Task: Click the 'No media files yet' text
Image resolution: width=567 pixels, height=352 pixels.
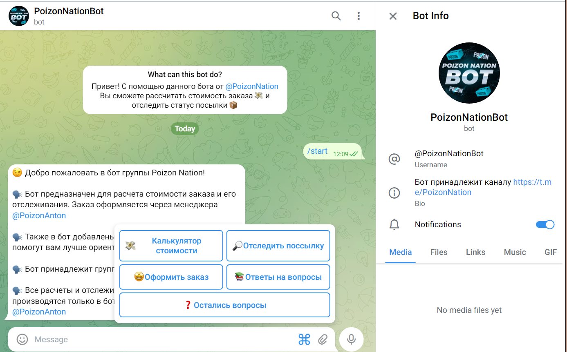Action: (469, 310)
